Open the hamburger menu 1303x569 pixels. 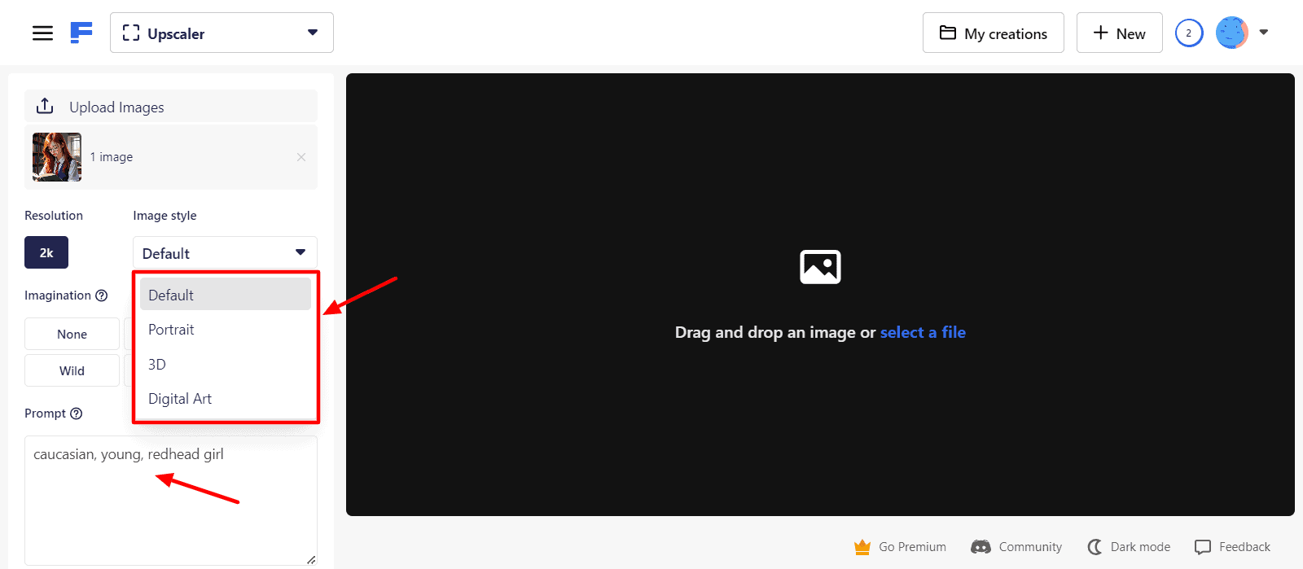point(42,33)
